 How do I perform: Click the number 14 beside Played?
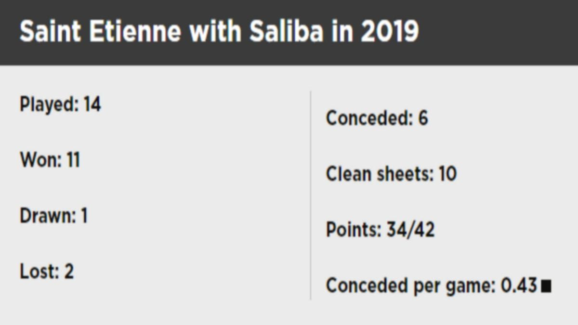92,104
